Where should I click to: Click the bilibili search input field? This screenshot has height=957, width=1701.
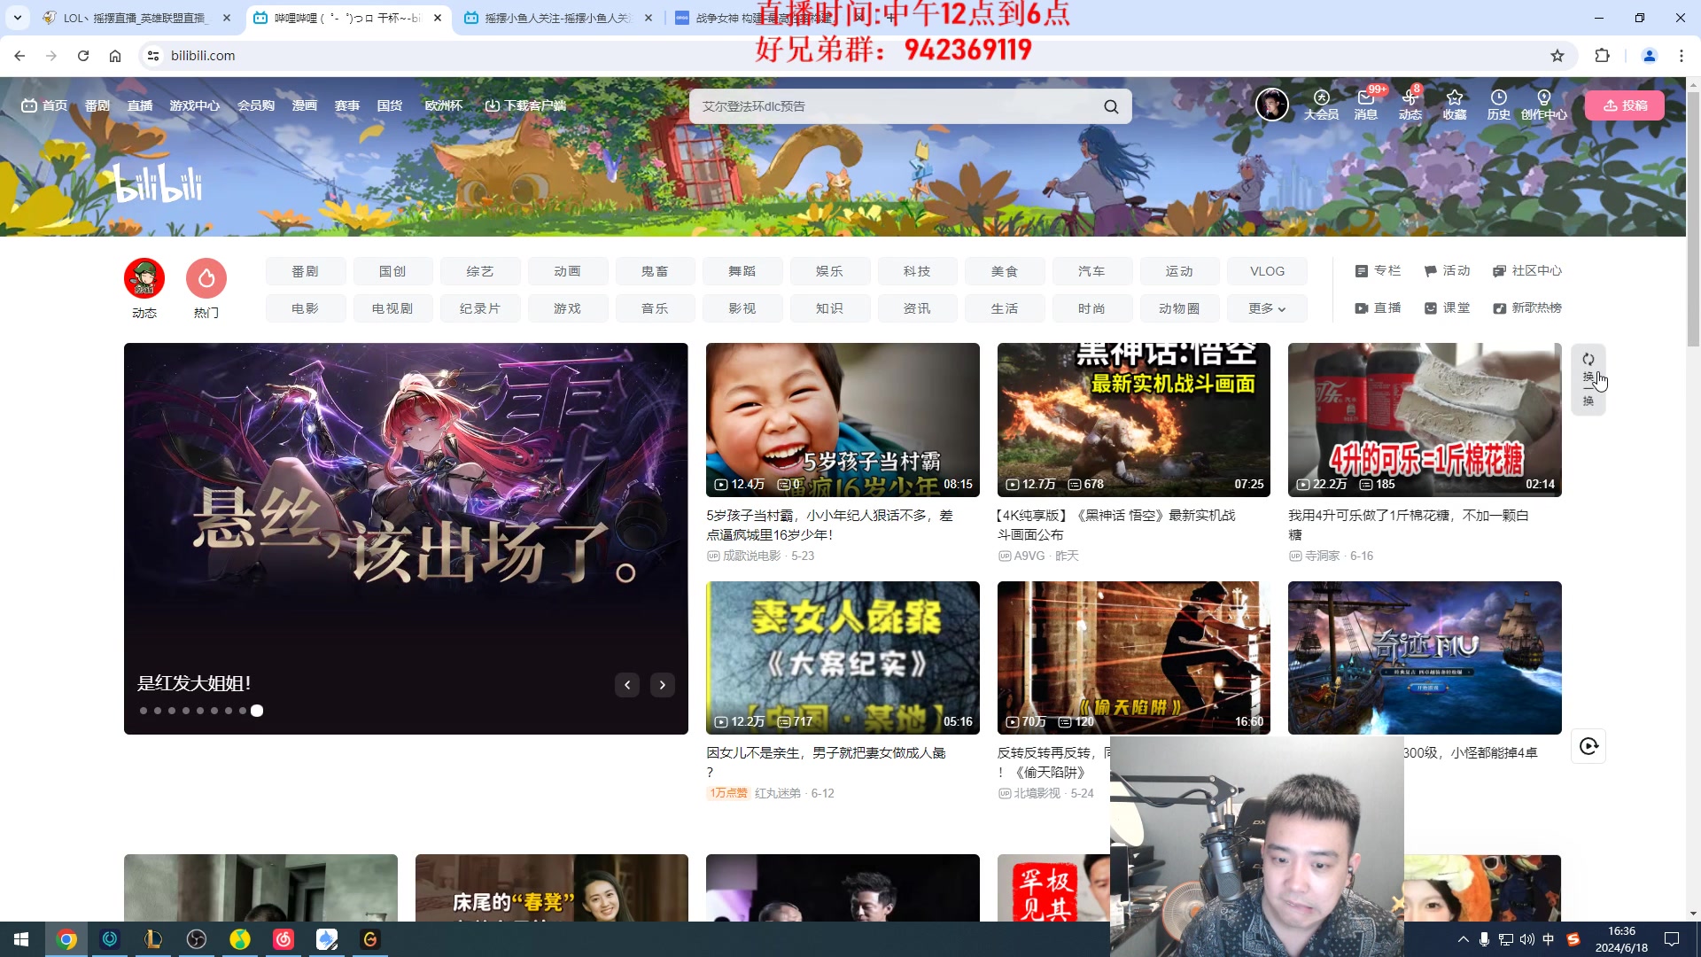[895, 106]
